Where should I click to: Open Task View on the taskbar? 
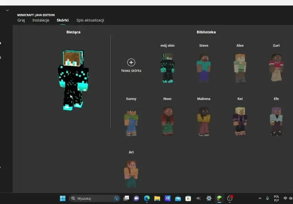click(x=126, y=198)
